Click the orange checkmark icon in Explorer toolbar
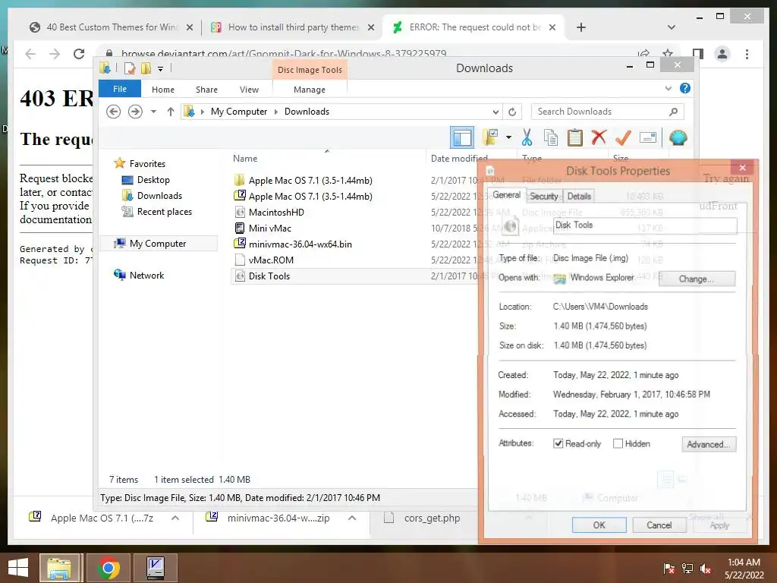Image resolution: width=777 pixels, height=583 pixels. 624,137
